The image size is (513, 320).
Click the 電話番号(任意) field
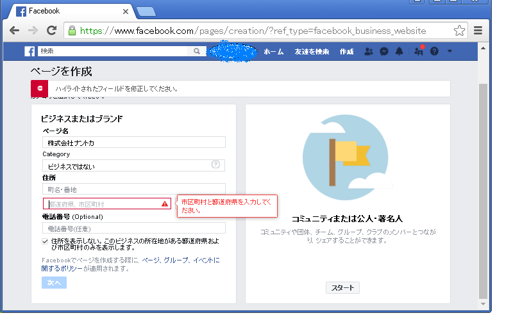134,228
